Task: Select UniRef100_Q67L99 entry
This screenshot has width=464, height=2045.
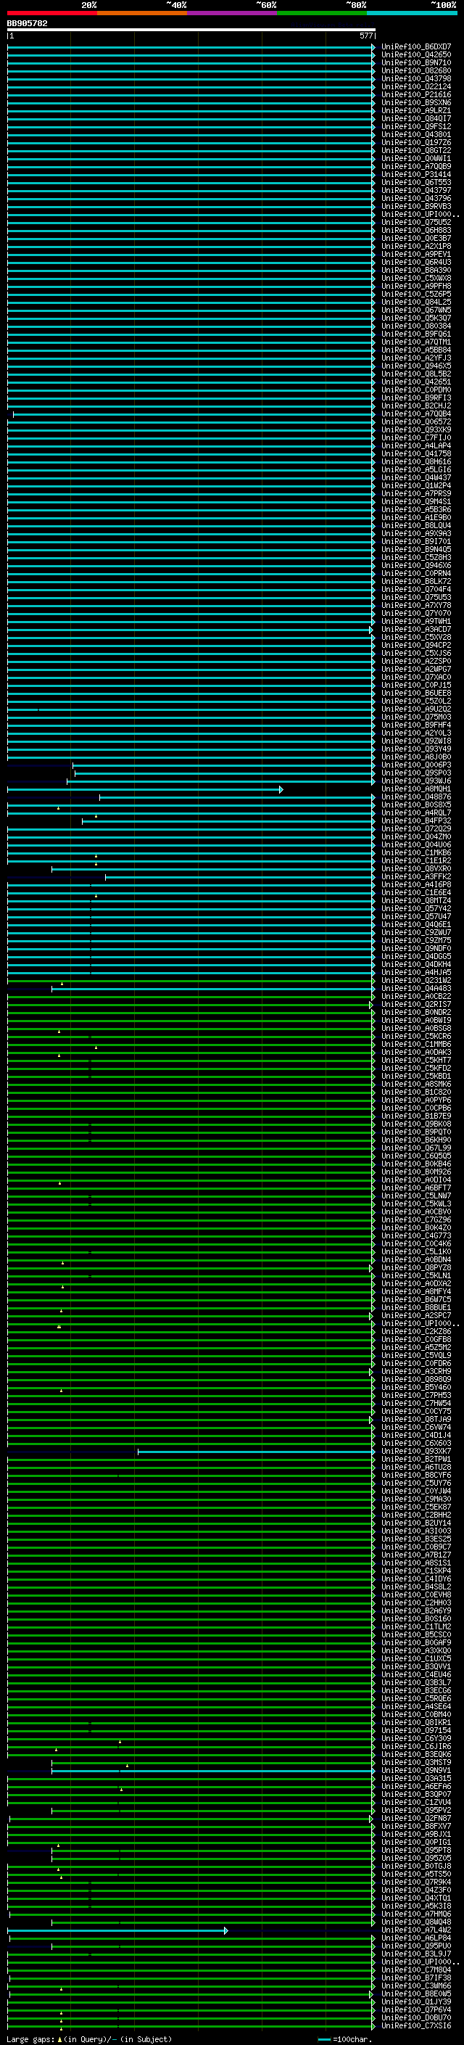Action: pyautogui.click(x=416, y=1148)
